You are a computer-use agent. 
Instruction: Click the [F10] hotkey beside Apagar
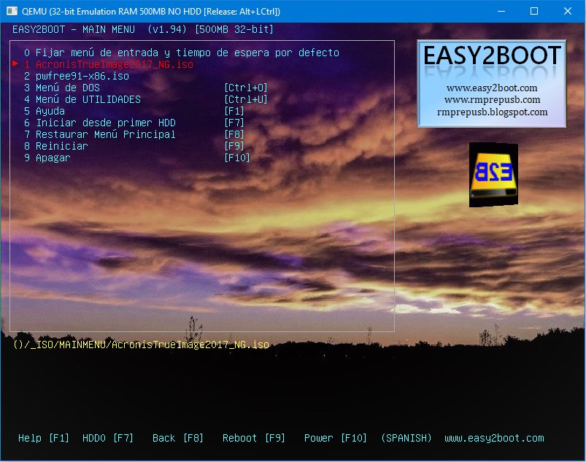[x=237, y=158]
